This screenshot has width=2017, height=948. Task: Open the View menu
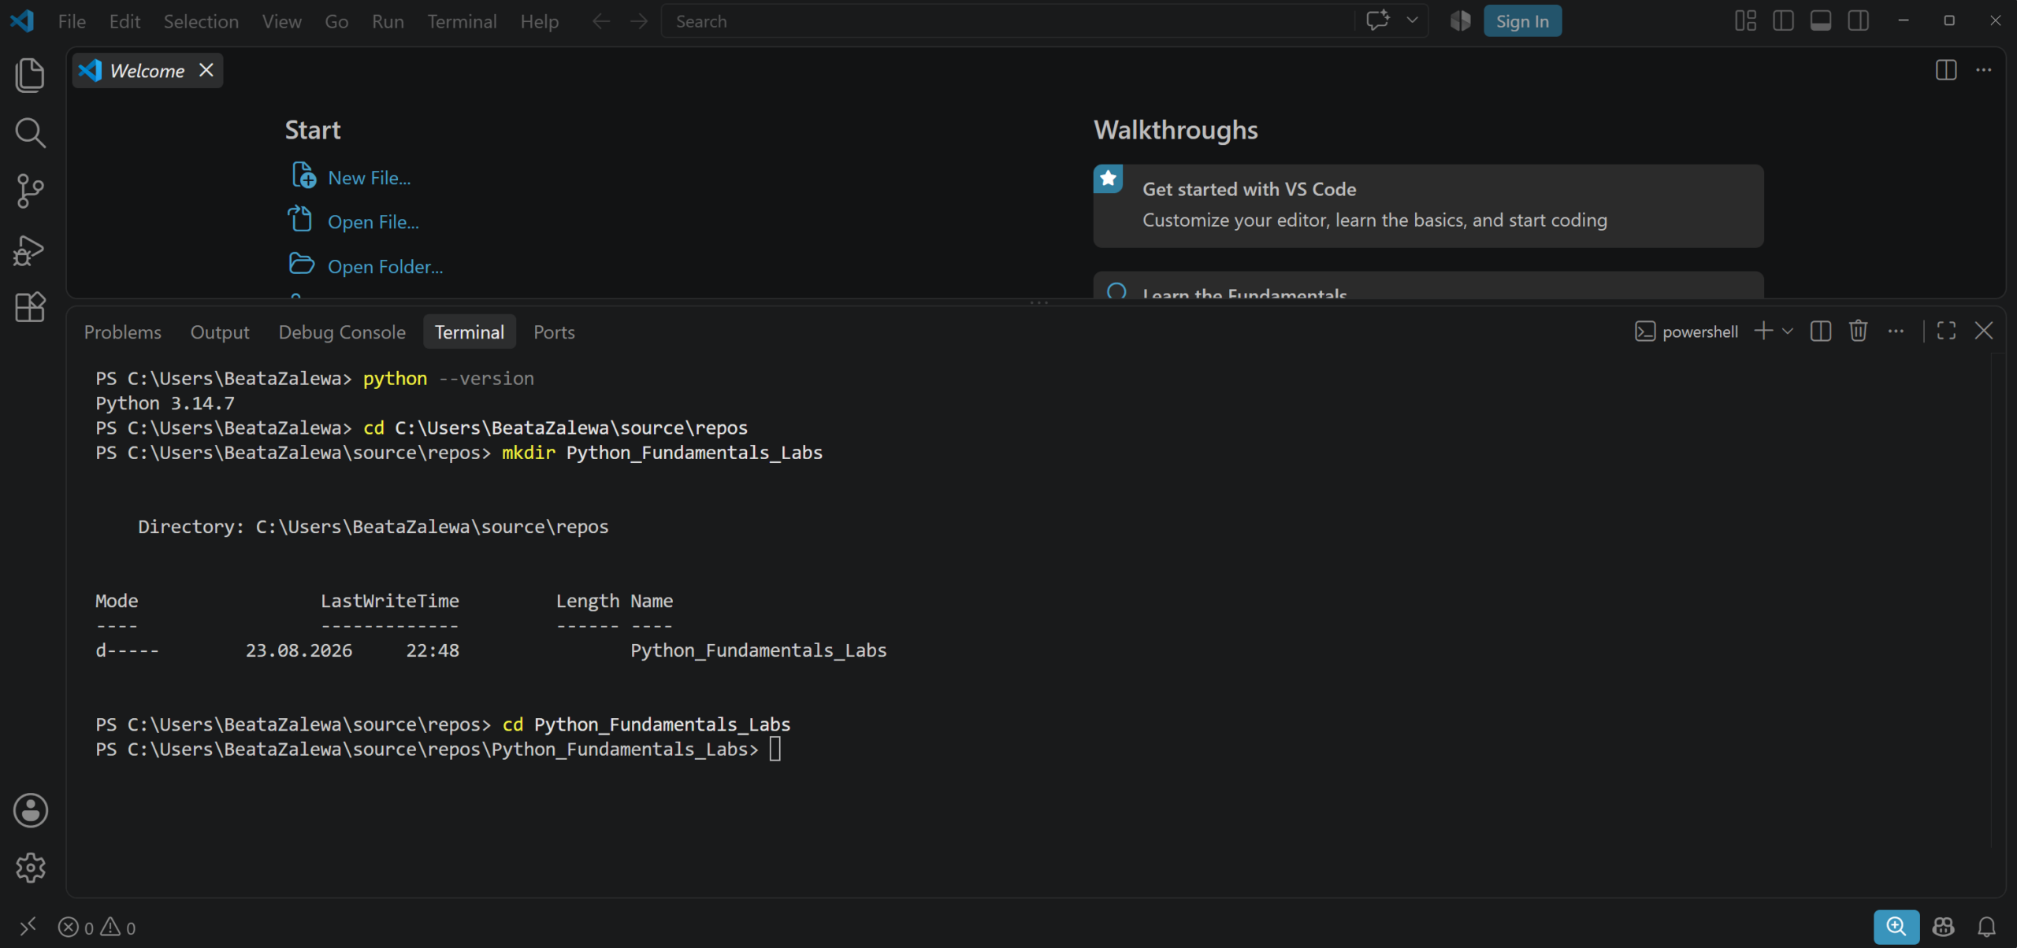coord(281,21)
